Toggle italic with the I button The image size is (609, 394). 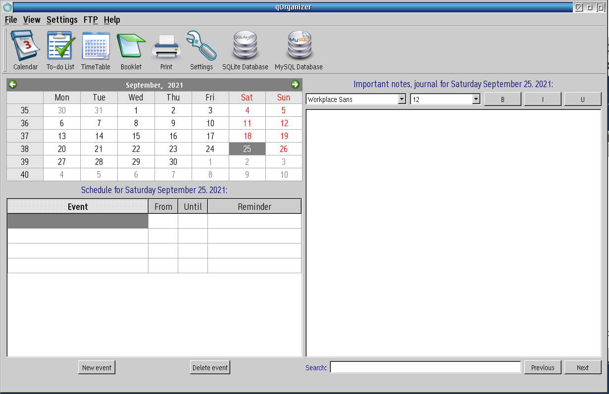tap(543, 99)
